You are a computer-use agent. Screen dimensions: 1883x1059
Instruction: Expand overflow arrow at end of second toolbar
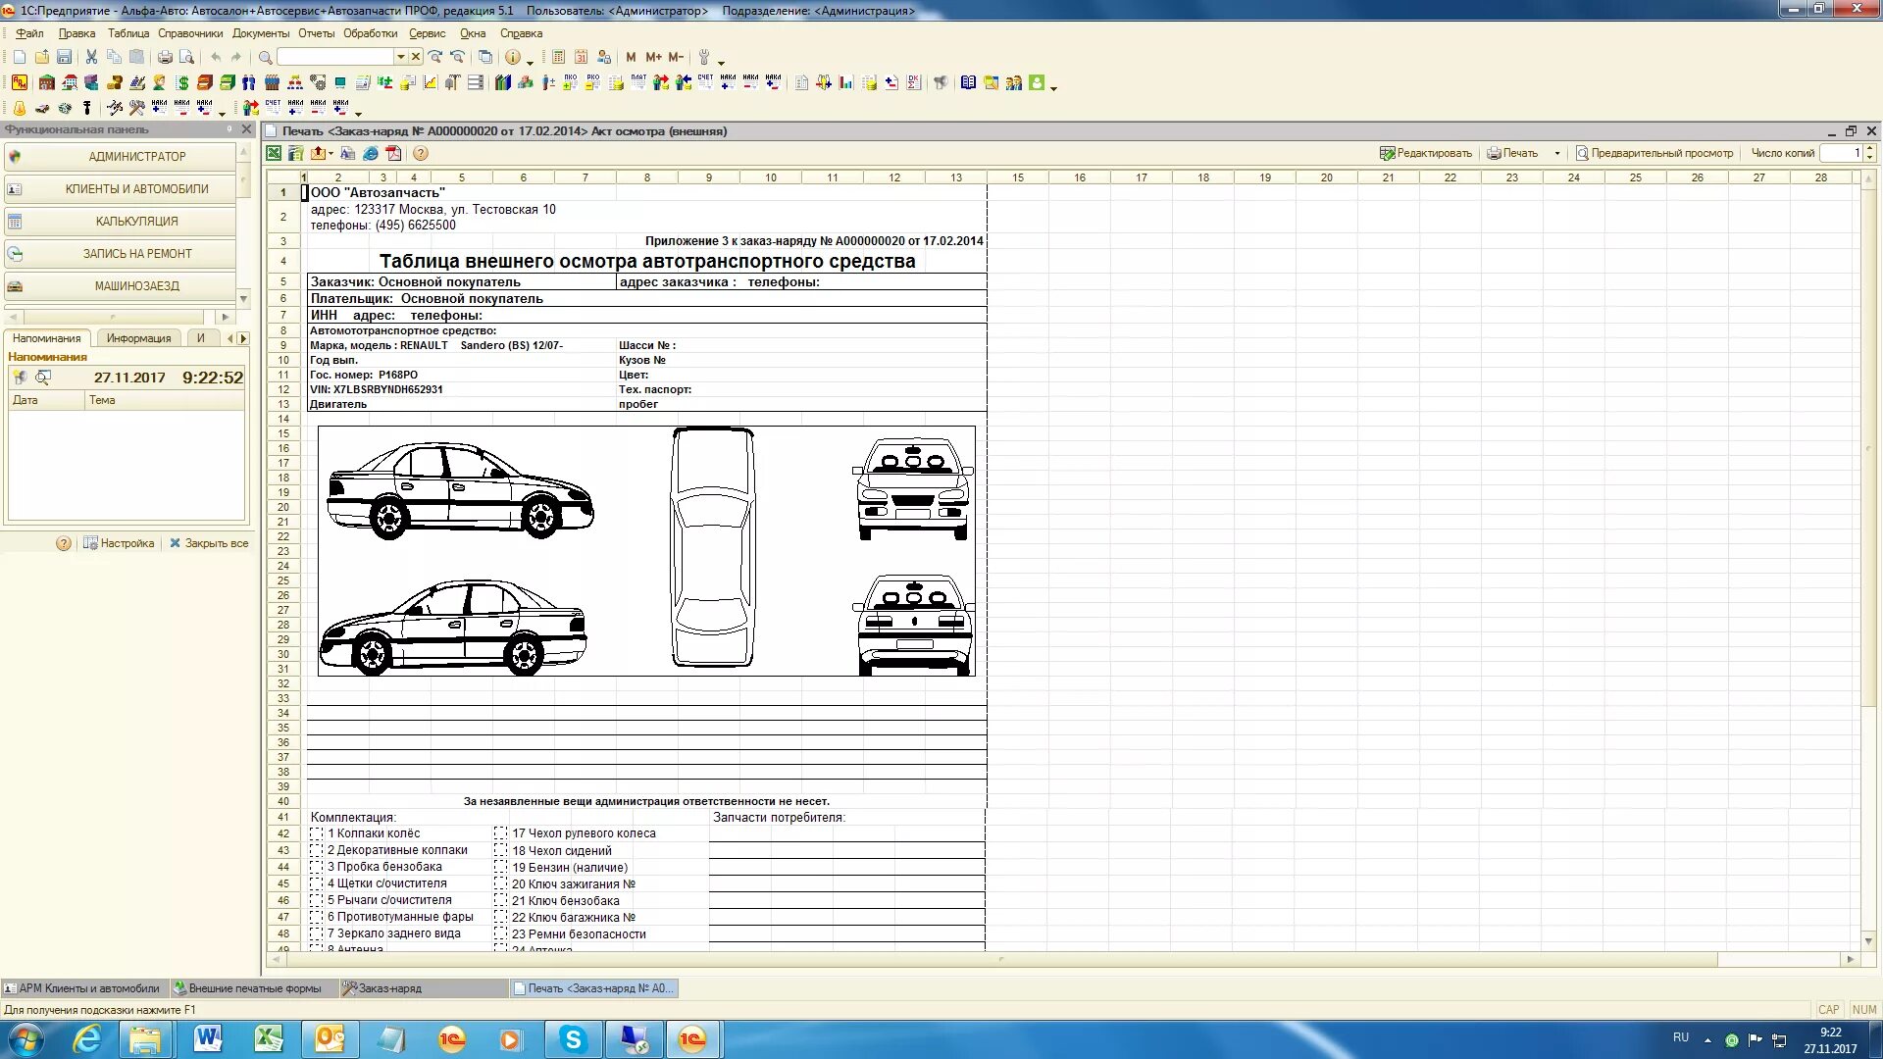click(1053, 87)
